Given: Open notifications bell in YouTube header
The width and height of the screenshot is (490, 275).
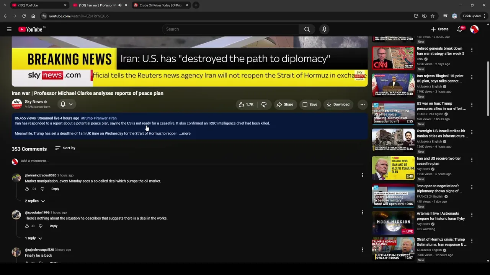Looking at the screenshot, I should coord(460,29).
